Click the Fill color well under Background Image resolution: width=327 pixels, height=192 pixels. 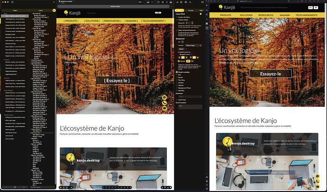click(x=182, y=42)
